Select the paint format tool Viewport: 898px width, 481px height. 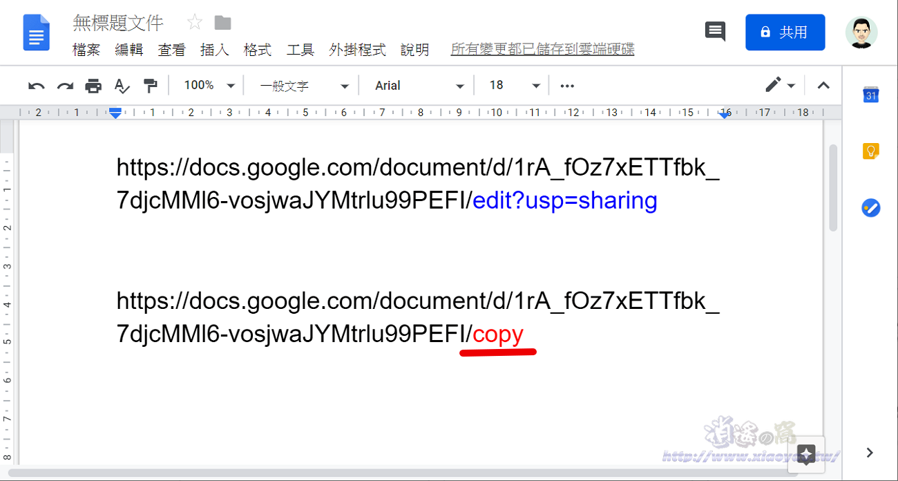[150, 86]
